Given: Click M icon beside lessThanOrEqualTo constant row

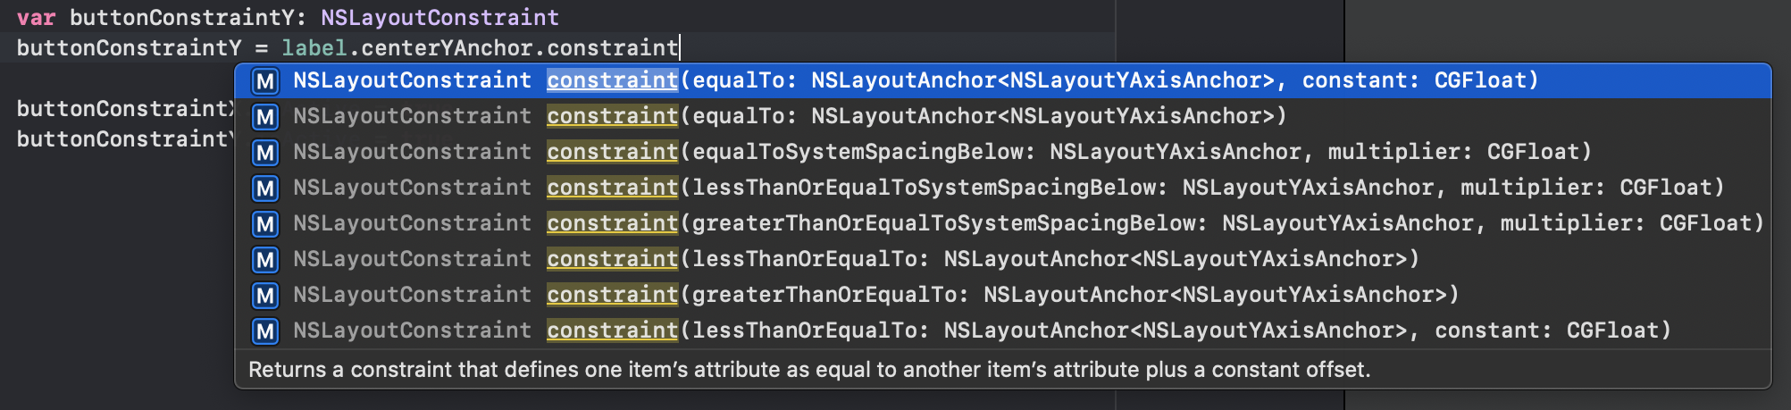Looking at the screenshot, I should point(265,331).
